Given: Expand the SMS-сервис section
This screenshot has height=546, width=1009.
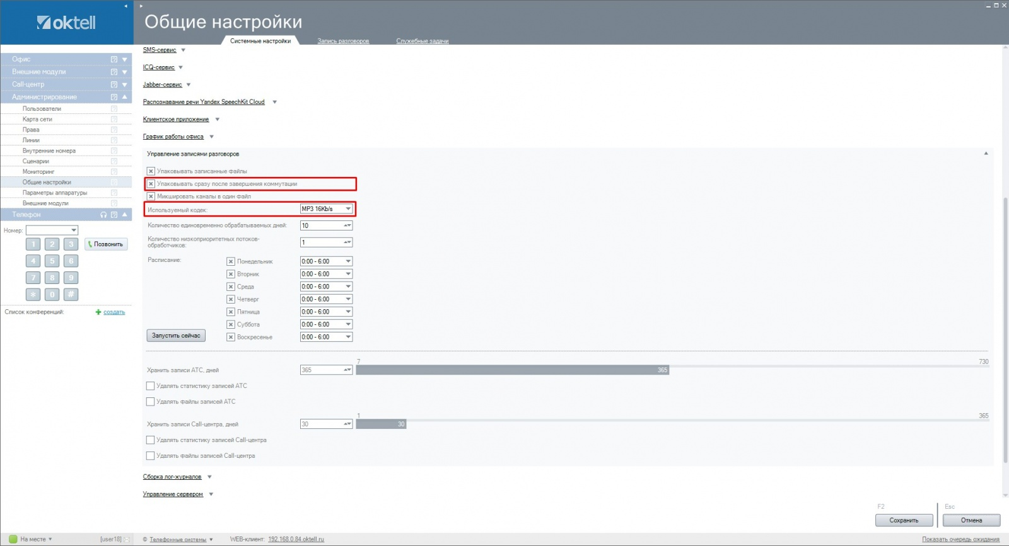Looking at the screenshot, I should point(160,50).
